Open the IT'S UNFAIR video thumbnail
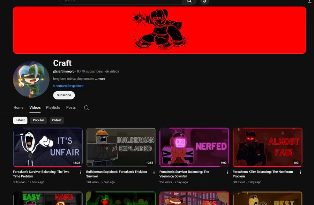This screenshot has height=205, width=314. (x=48, y=147)
